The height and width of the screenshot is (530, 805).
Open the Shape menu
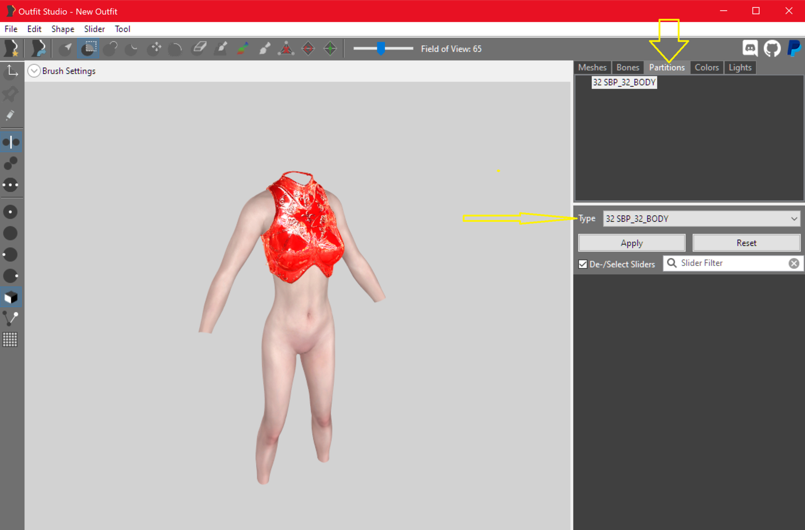pyautogui.click(x=63, y=29)
